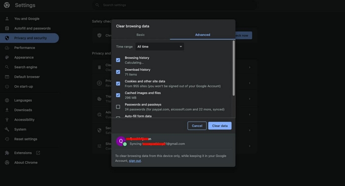The image size is (345, 186).
Task: Click the window icon beside Default browser
Action: click(7, 77)
